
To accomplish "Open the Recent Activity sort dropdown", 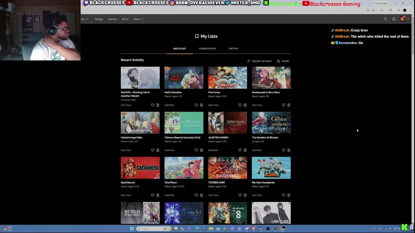I will point(259,61).
